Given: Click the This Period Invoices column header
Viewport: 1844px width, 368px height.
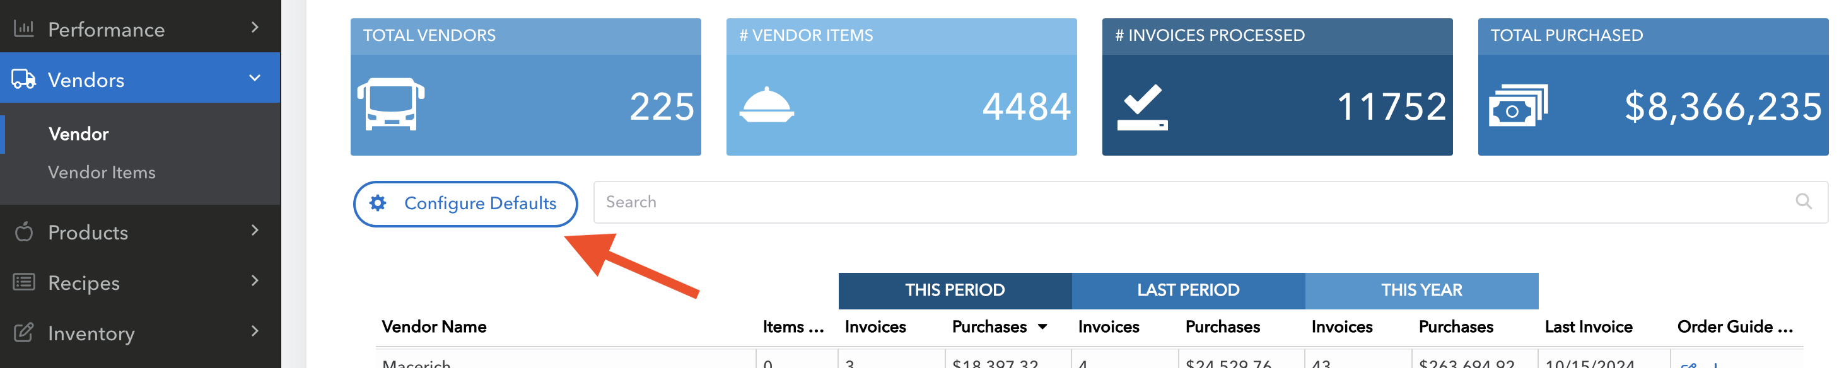Looking at the screenshot, I should pyautogui.click(x=875, y=327).
